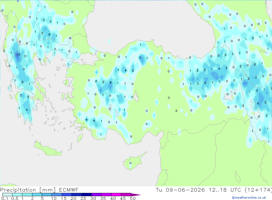272x200 pixels.
Task: Click the '(12+174)' forecast offset text
Action: point(258,190)
